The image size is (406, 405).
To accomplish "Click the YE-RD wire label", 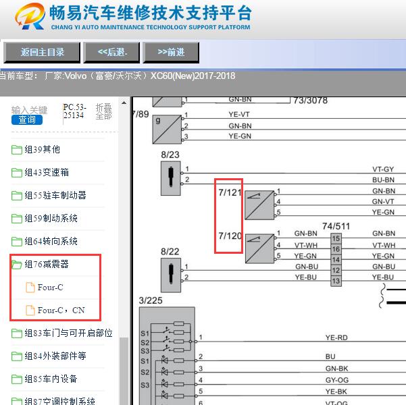I will [x=336, y=337].
